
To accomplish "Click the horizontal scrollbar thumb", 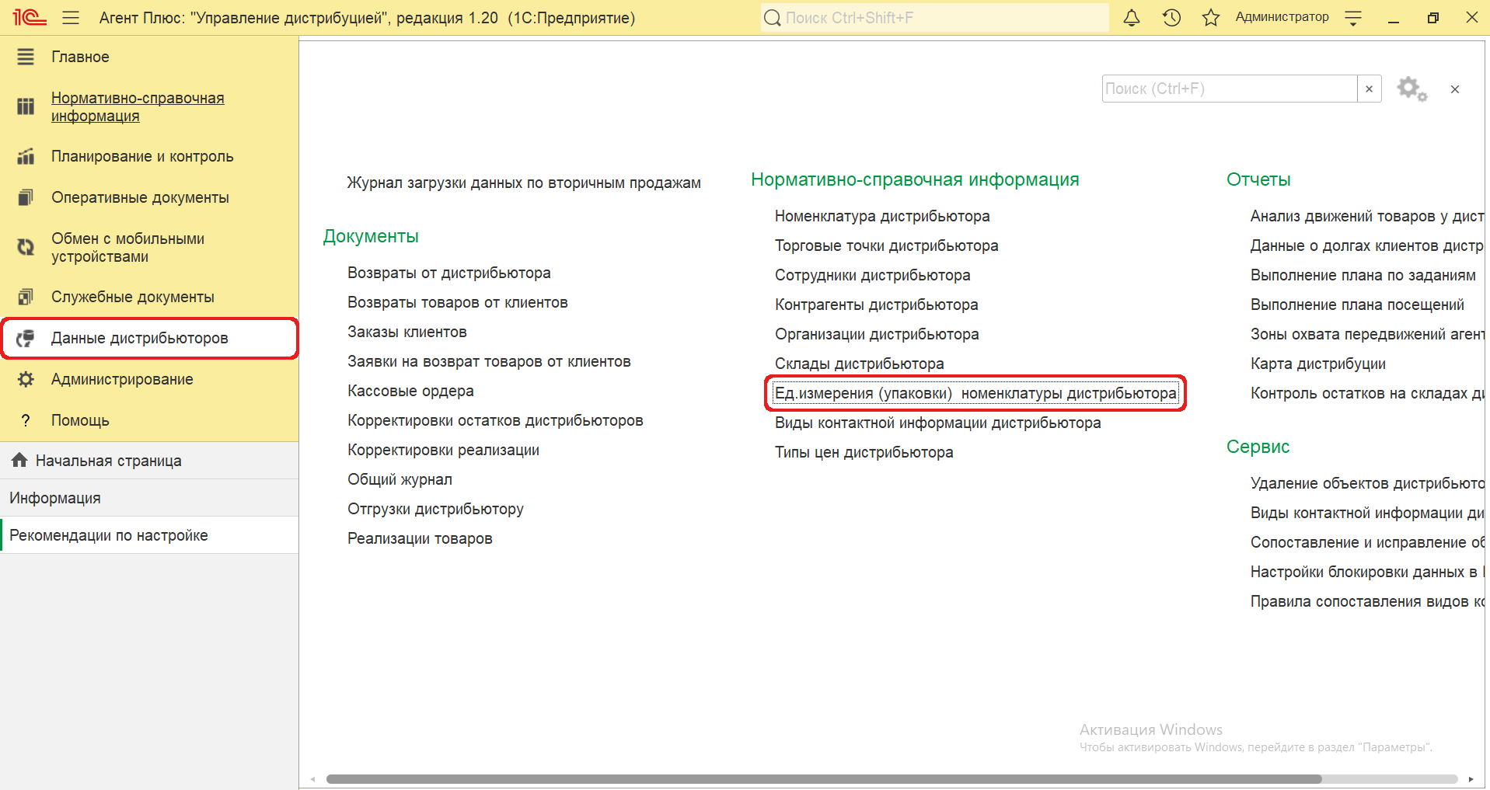I will (824, 779).
